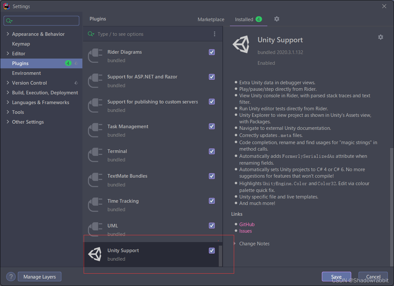Click the large Unity logo in the details pane
Viewport: 394px width, 286px height.
tap(241, 44)
